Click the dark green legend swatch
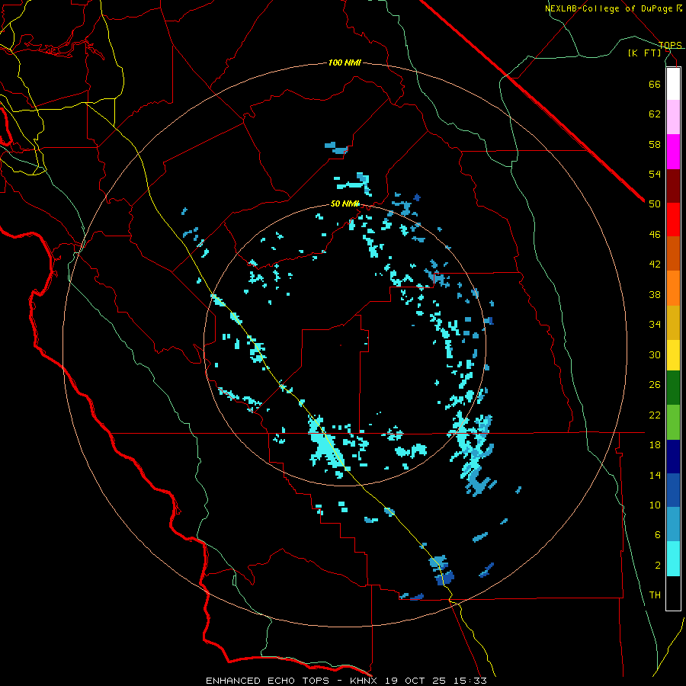Viewport: 686px width, 686px height. [673, 388]
